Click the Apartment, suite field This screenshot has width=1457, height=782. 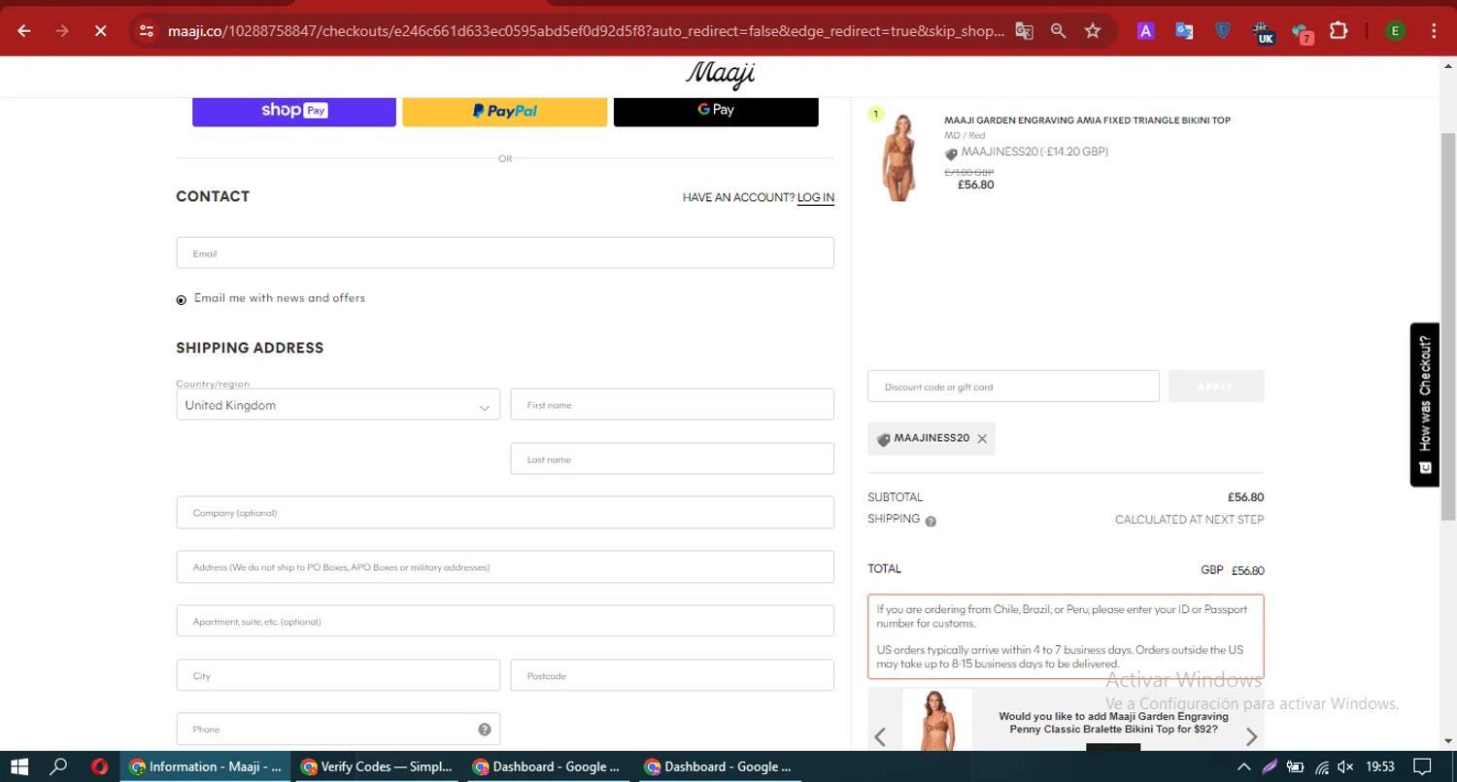[x=505, y=622]
